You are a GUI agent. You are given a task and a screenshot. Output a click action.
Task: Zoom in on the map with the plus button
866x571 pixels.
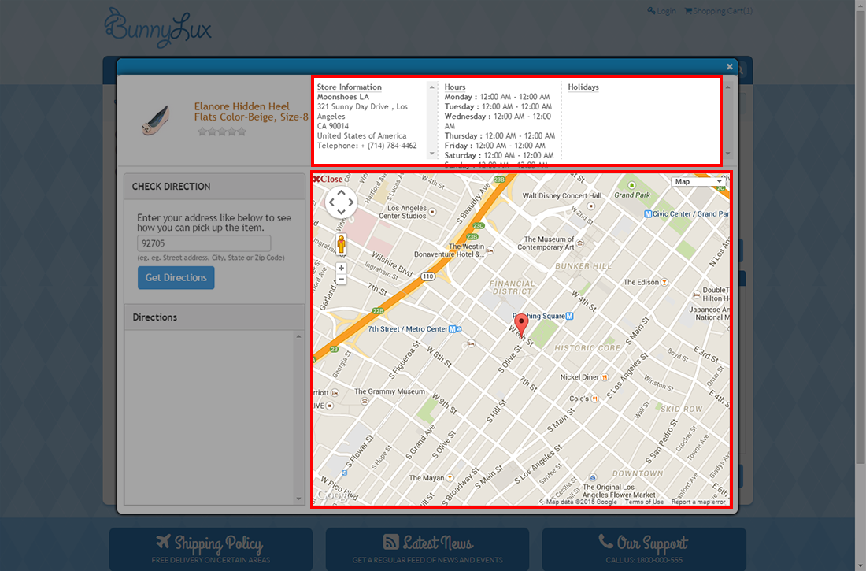342,268
